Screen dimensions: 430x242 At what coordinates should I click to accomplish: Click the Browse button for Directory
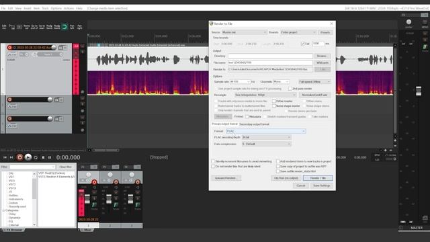[x=322, y=56]
